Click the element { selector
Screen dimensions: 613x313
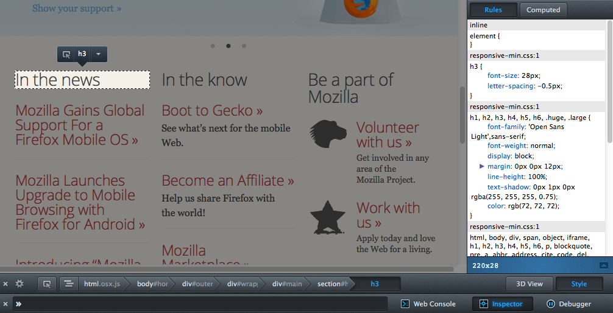coord(485,36)
